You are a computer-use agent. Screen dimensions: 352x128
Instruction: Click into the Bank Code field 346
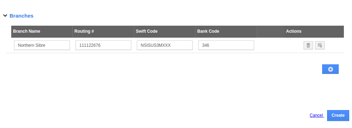pyautogui.click(x=226, y=45)
